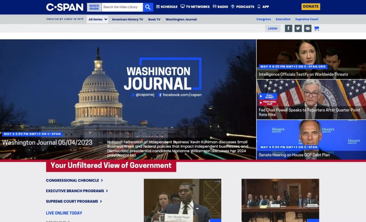The height and width of the screenshot is (222, 366).
Task: Expand Congressional Chronicle section
Action: coord(74,181)
